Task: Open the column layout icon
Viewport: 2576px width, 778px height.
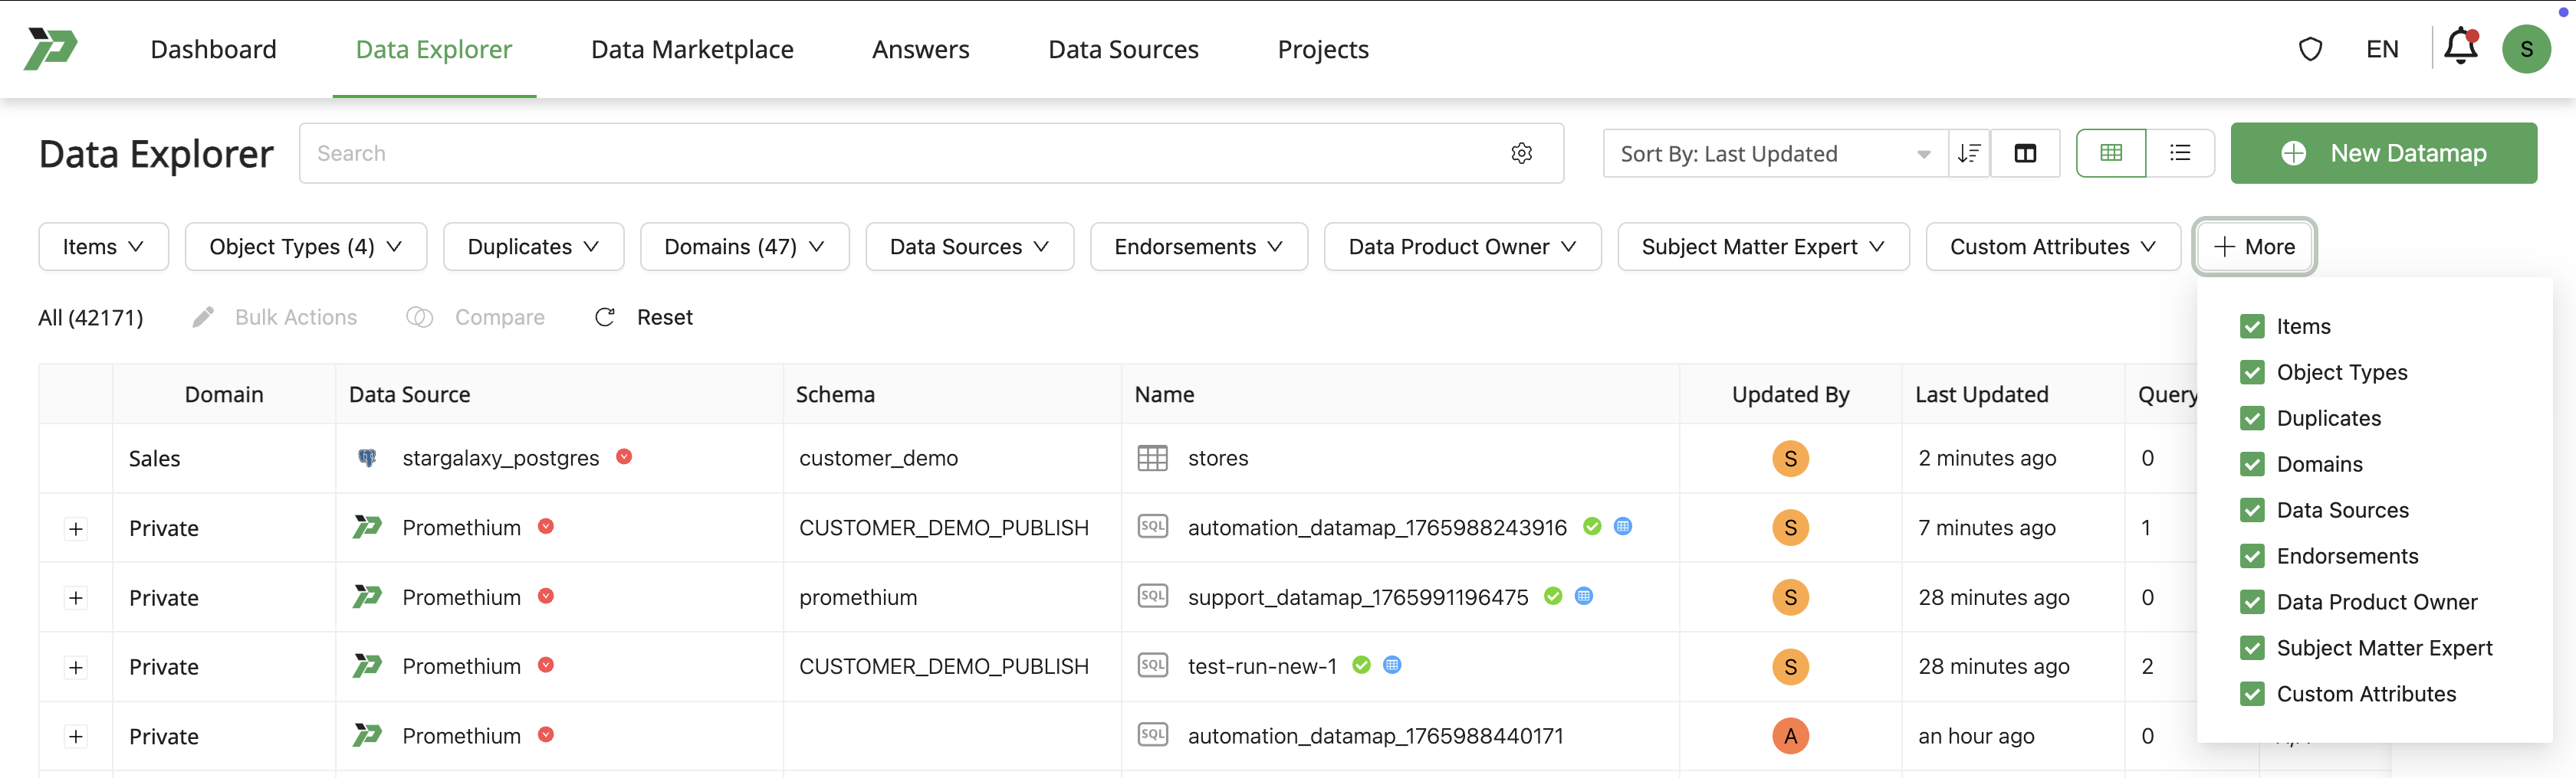Action: [x=2025, y=153]
